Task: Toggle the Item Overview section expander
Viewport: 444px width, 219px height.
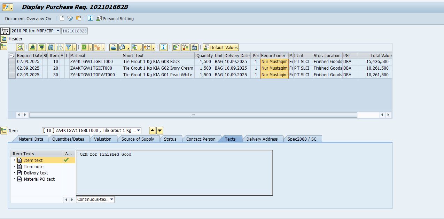Action: point(4,46)
